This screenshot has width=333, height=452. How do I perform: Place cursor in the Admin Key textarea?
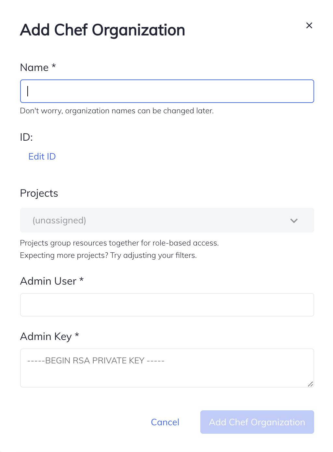tap(167, 368)
